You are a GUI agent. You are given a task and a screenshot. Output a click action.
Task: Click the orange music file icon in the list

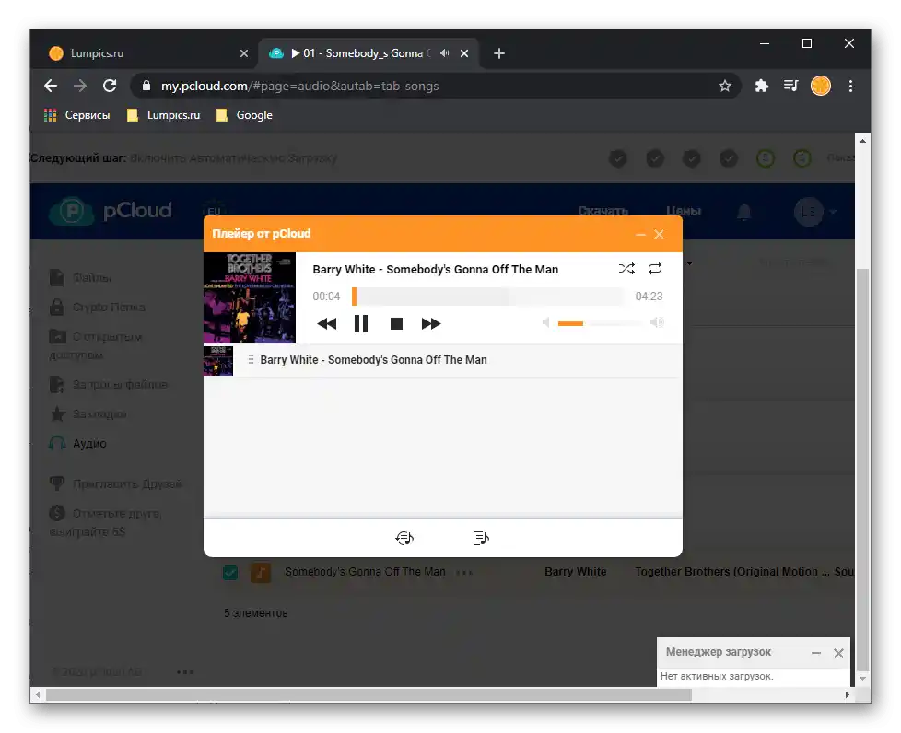(261, 572)
